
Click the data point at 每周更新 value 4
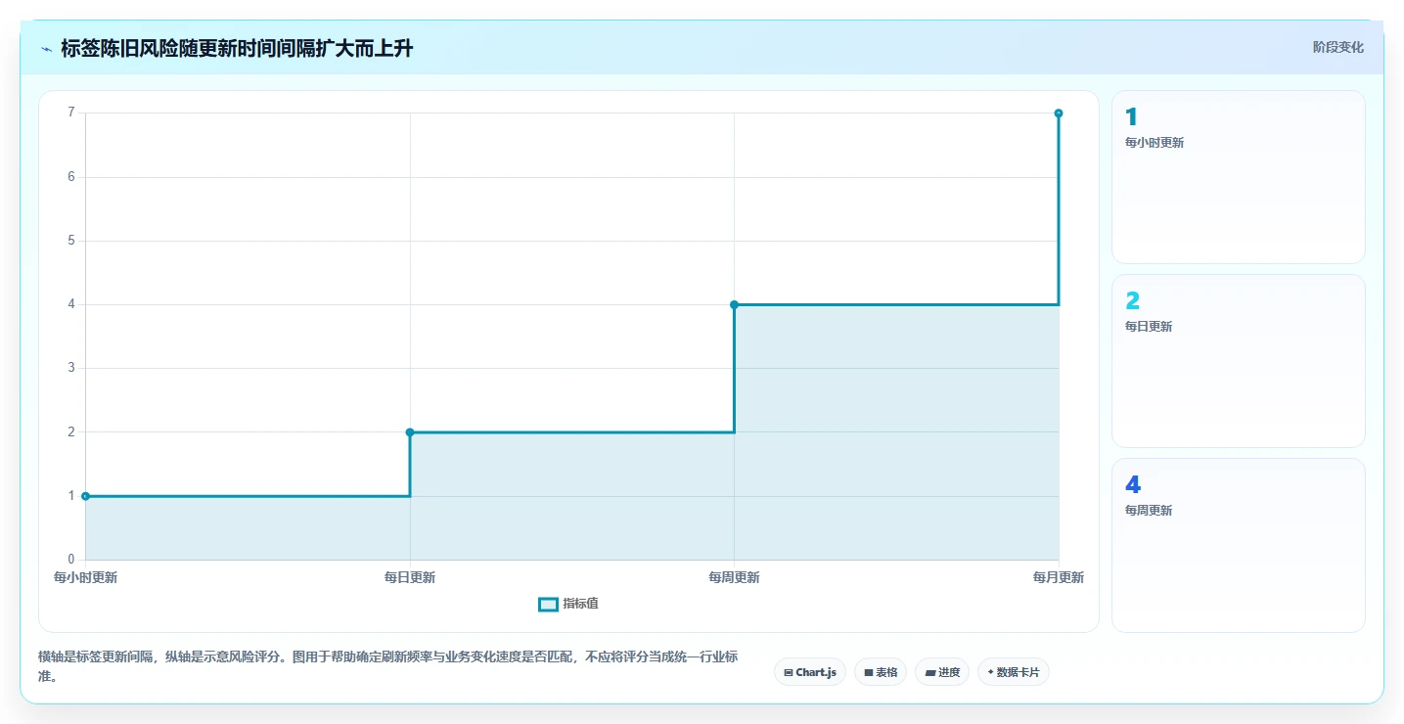click(x=734, y=304)
